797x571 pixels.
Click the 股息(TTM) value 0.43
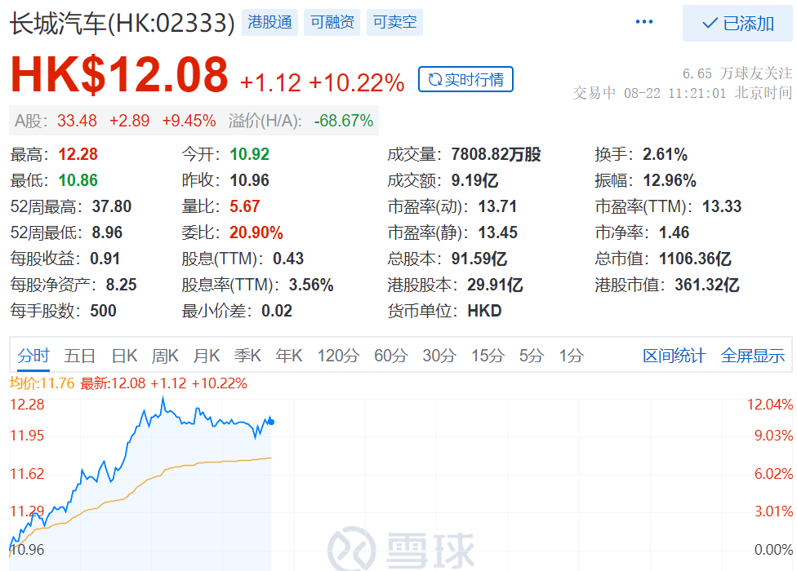pyautogui.click(x=288, y=259)
